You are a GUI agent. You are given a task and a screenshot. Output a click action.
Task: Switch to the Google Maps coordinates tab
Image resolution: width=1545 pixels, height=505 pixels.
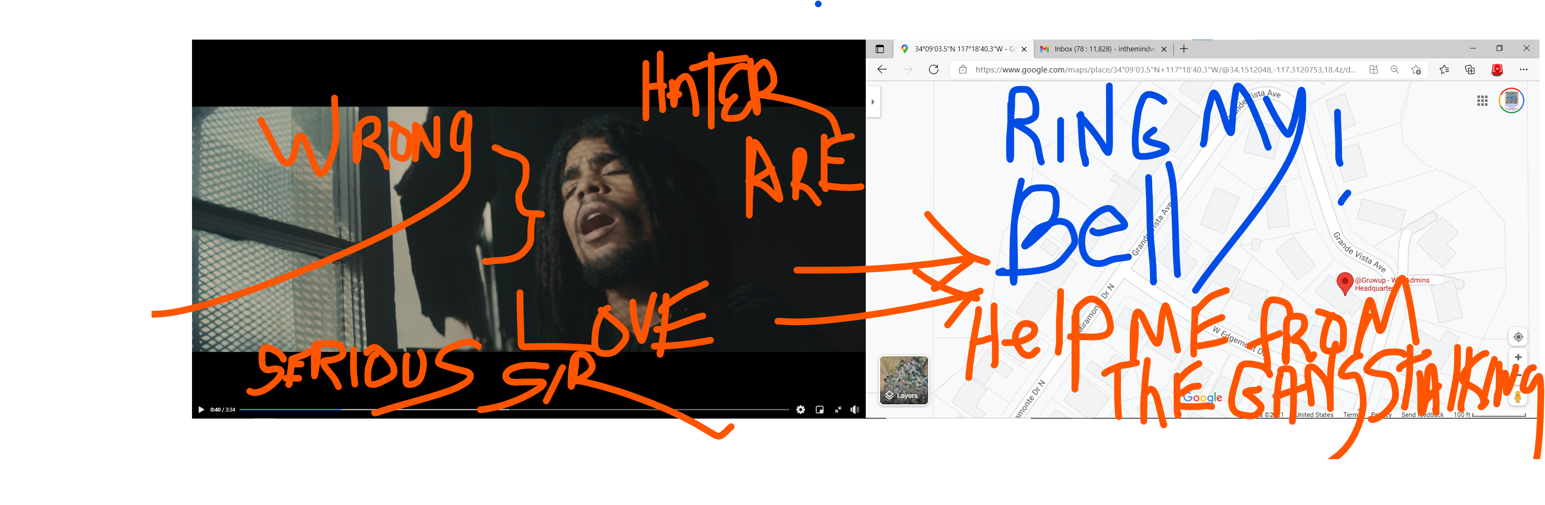[964, 49]
